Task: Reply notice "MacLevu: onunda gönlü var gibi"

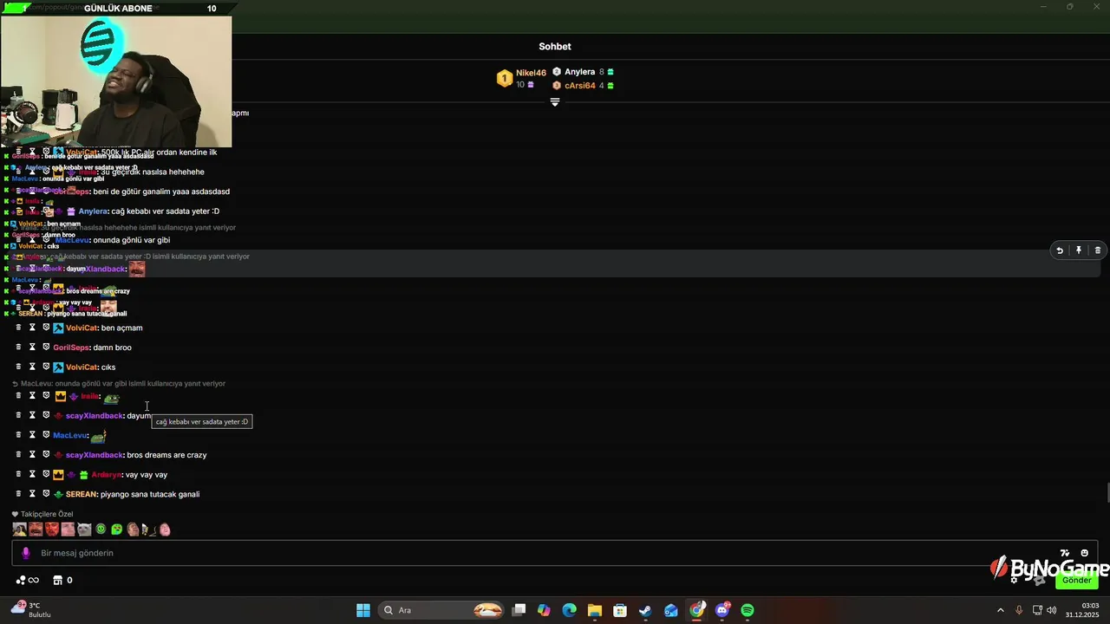Action: point(123,384)
